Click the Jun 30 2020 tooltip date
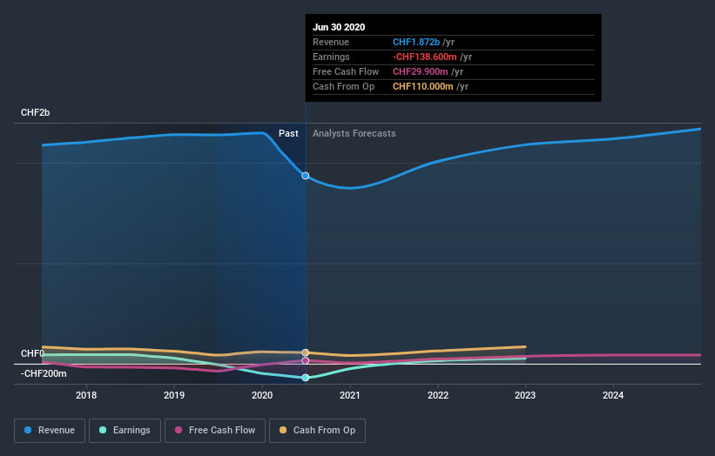This screenshot has width=715, height=456. click(339, 27)
